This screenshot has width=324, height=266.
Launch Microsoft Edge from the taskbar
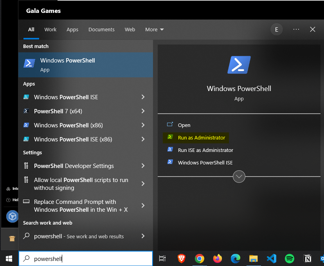[x=236, y=259]
